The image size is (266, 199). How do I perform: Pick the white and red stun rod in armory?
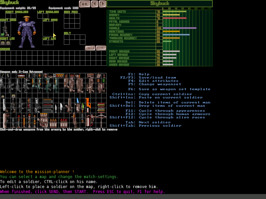coord(21,76)
